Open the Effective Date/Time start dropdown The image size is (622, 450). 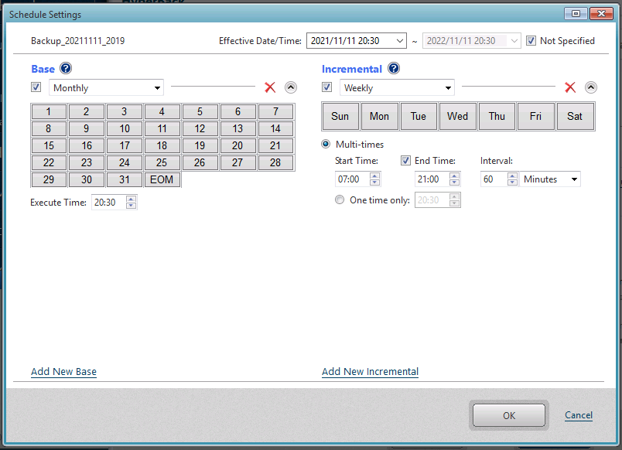pos(399,41)
